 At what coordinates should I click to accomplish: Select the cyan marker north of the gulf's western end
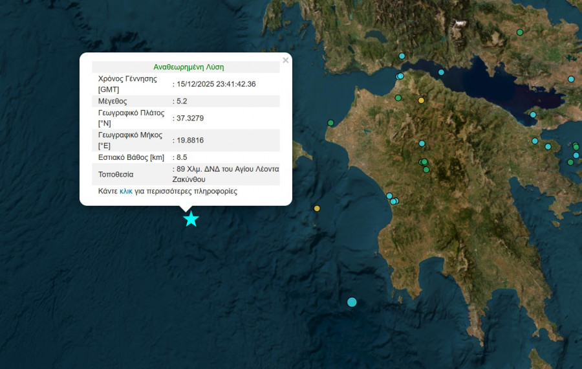[402, 56]
